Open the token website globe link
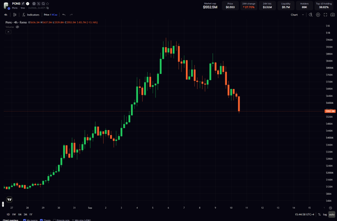The height and width of the screenshot is (221, 337). [34, 3]
